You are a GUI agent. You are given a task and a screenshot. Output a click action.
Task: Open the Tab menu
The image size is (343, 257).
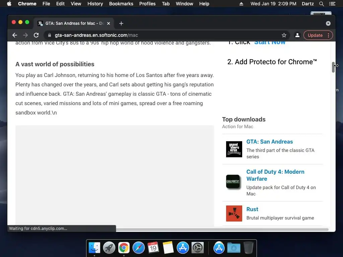[165, 4]
